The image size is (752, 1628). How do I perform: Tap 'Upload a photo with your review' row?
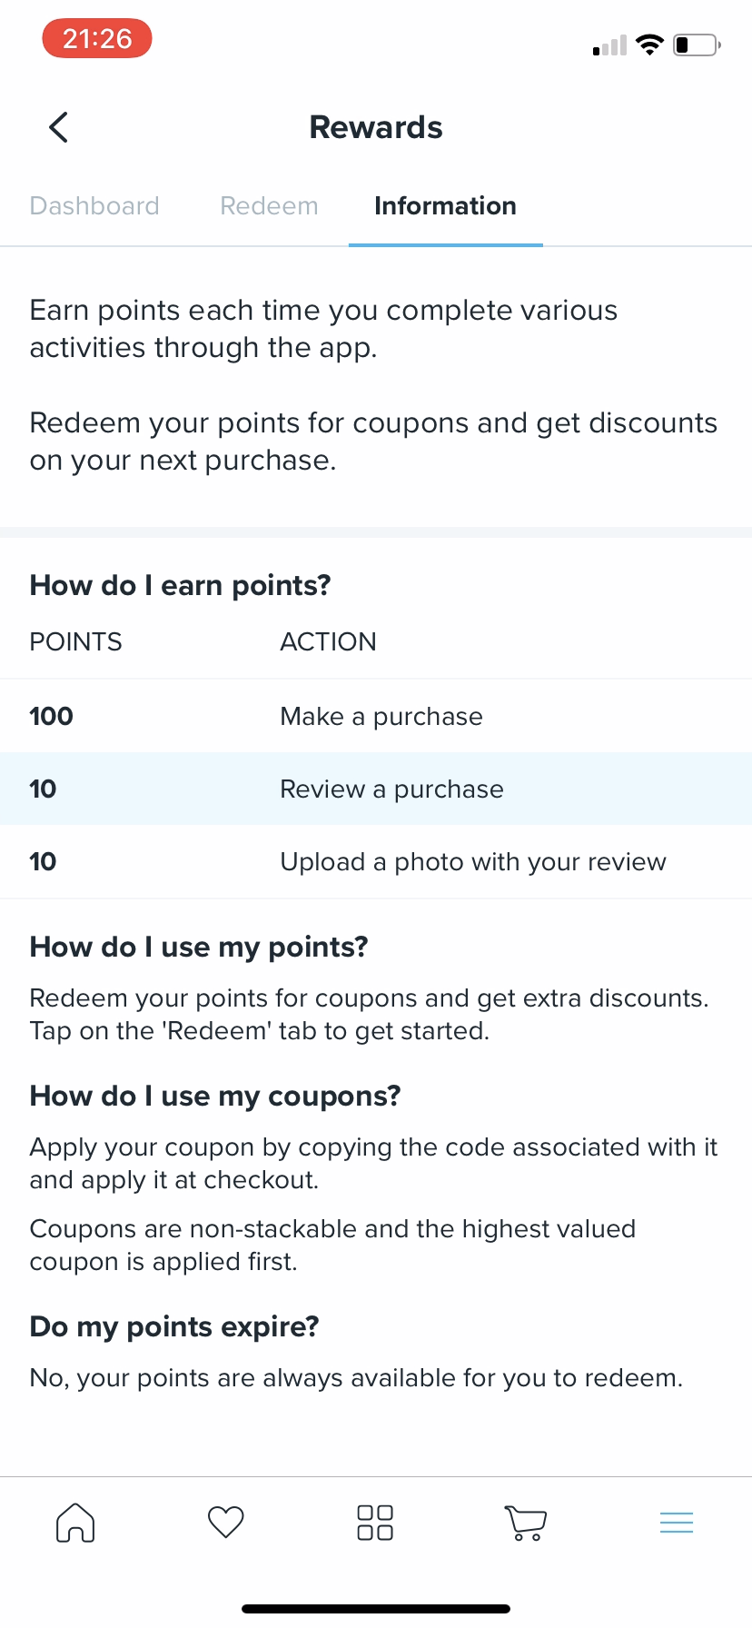[x=376, y=861]
